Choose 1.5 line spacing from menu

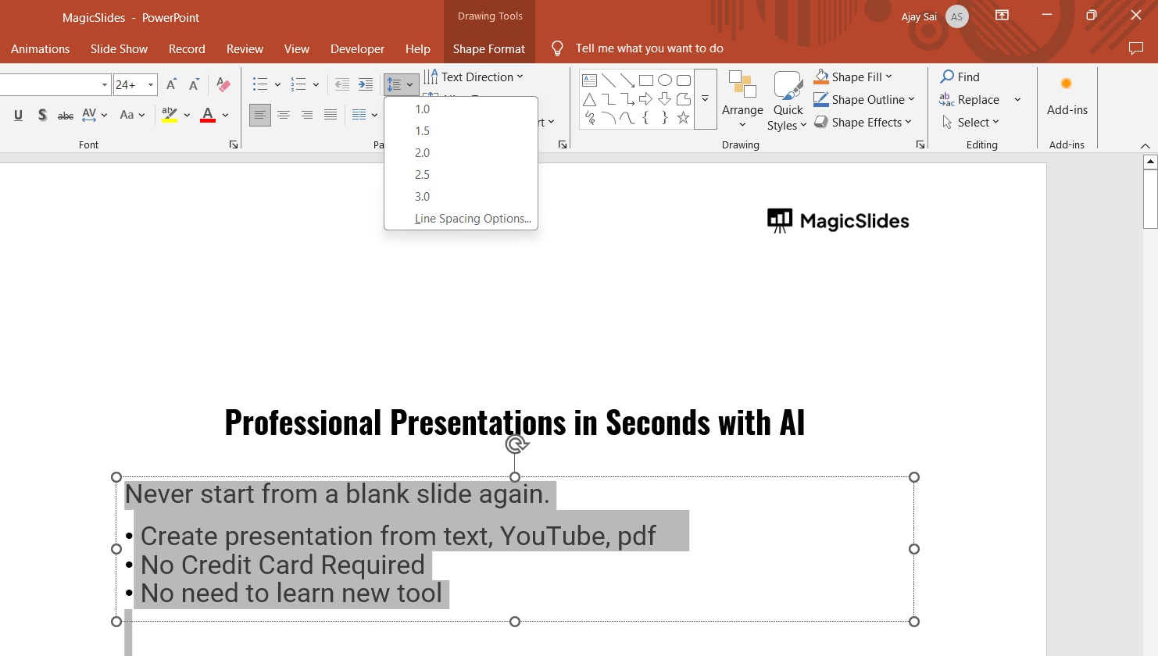[422, 130]
